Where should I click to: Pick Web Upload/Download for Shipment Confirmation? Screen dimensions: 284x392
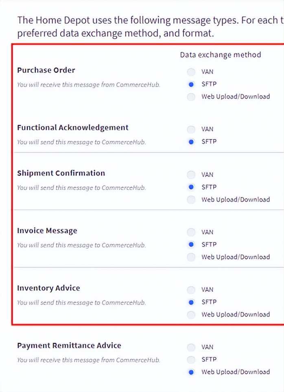(x=191, y=200)
